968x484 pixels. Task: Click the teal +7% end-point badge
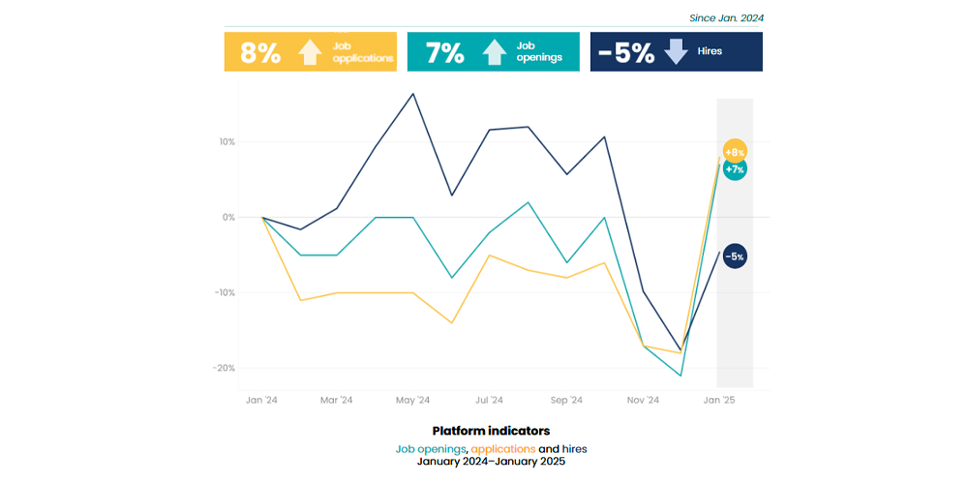735,169
